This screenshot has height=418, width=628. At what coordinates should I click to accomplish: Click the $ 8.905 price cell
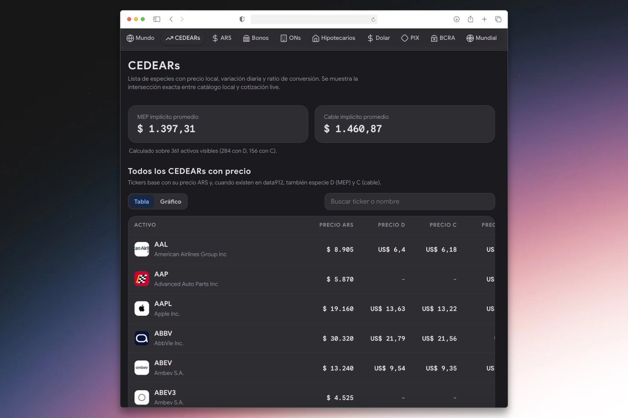(x=340, y=250)
